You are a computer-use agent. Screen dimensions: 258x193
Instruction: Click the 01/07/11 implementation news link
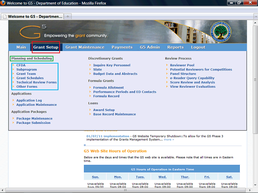tap(108, 136)
